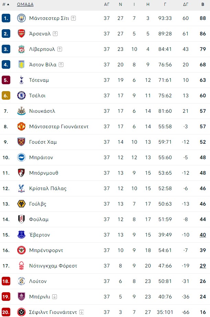This screenshot has width=210, height=317.
Task: Click relegation arrow icon beside Μπέρνλι
Action: point(55,297)
